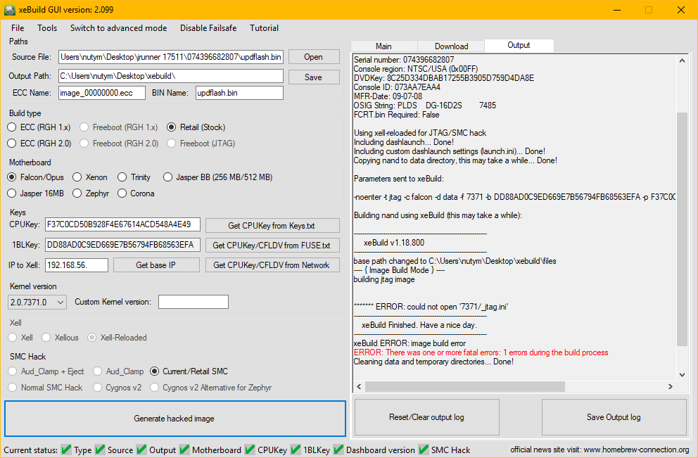Click the Dashboard version status checkmark icon
The image size is (698, 458).
pyautogui.click(x=338, y=450)
